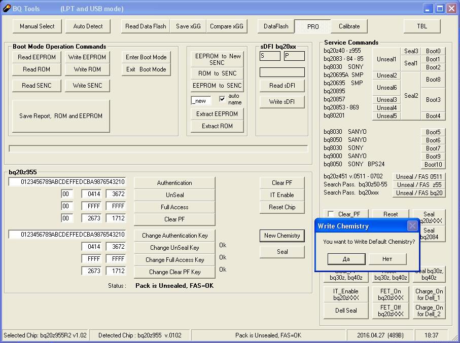Click FET_Off bq20zXXX button
Viewport: 460px width, 343px height.
(391, 311)
